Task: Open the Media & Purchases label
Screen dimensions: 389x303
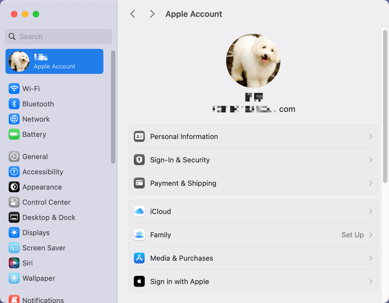Action: pos(181,258)
